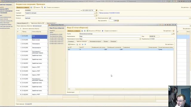Click Рабочая status link

110,13
